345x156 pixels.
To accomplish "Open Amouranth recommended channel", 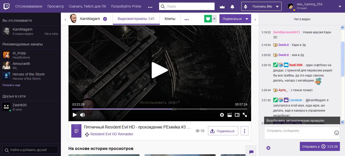I will [x=30, y=66].
